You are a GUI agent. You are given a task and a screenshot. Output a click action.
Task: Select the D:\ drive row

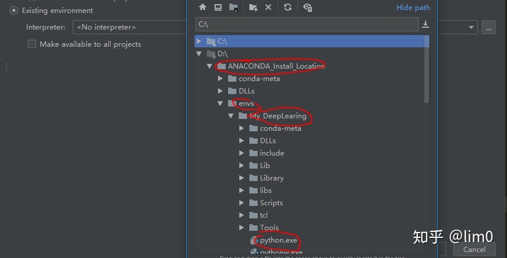pyautogui.click(x=310, y=54)
